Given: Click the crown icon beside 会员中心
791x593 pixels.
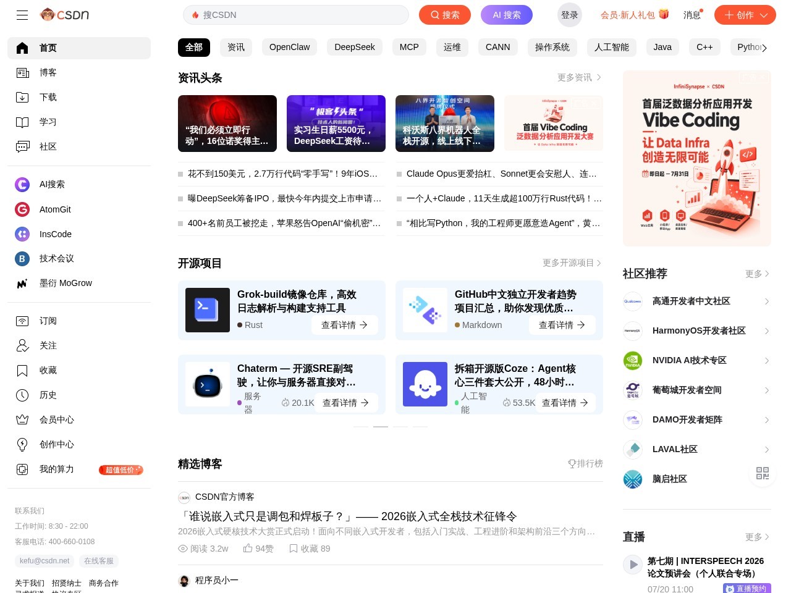Looking at the screenshot, I should pyautogui.click(x=22, y=419).
